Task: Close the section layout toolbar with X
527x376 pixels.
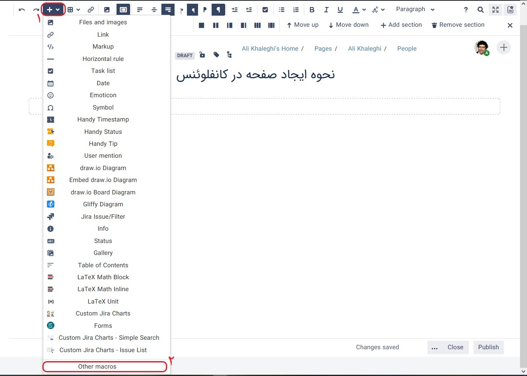Action: [510, 25]
